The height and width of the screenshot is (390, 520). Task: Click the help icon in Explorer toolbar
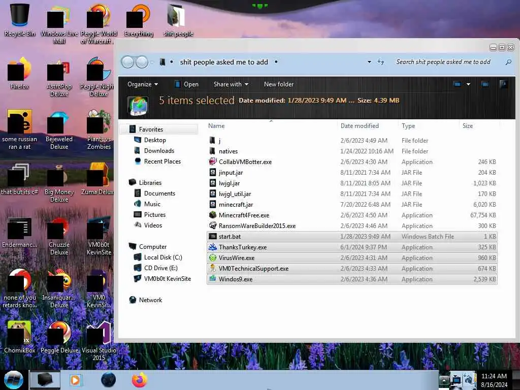coord(503,84)
